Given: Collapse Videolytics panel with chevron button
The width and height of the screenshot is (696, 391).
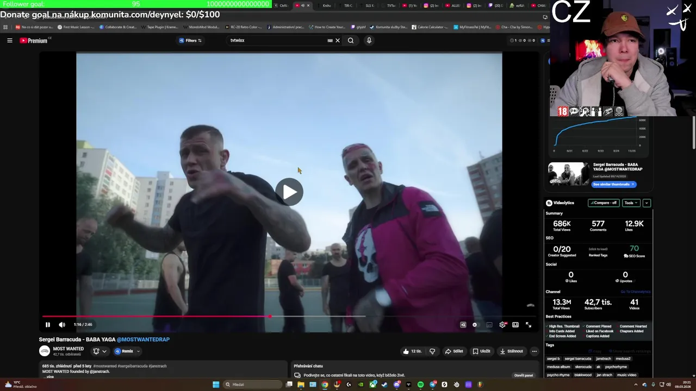Looking at the screenshot, I should point(647,203).
